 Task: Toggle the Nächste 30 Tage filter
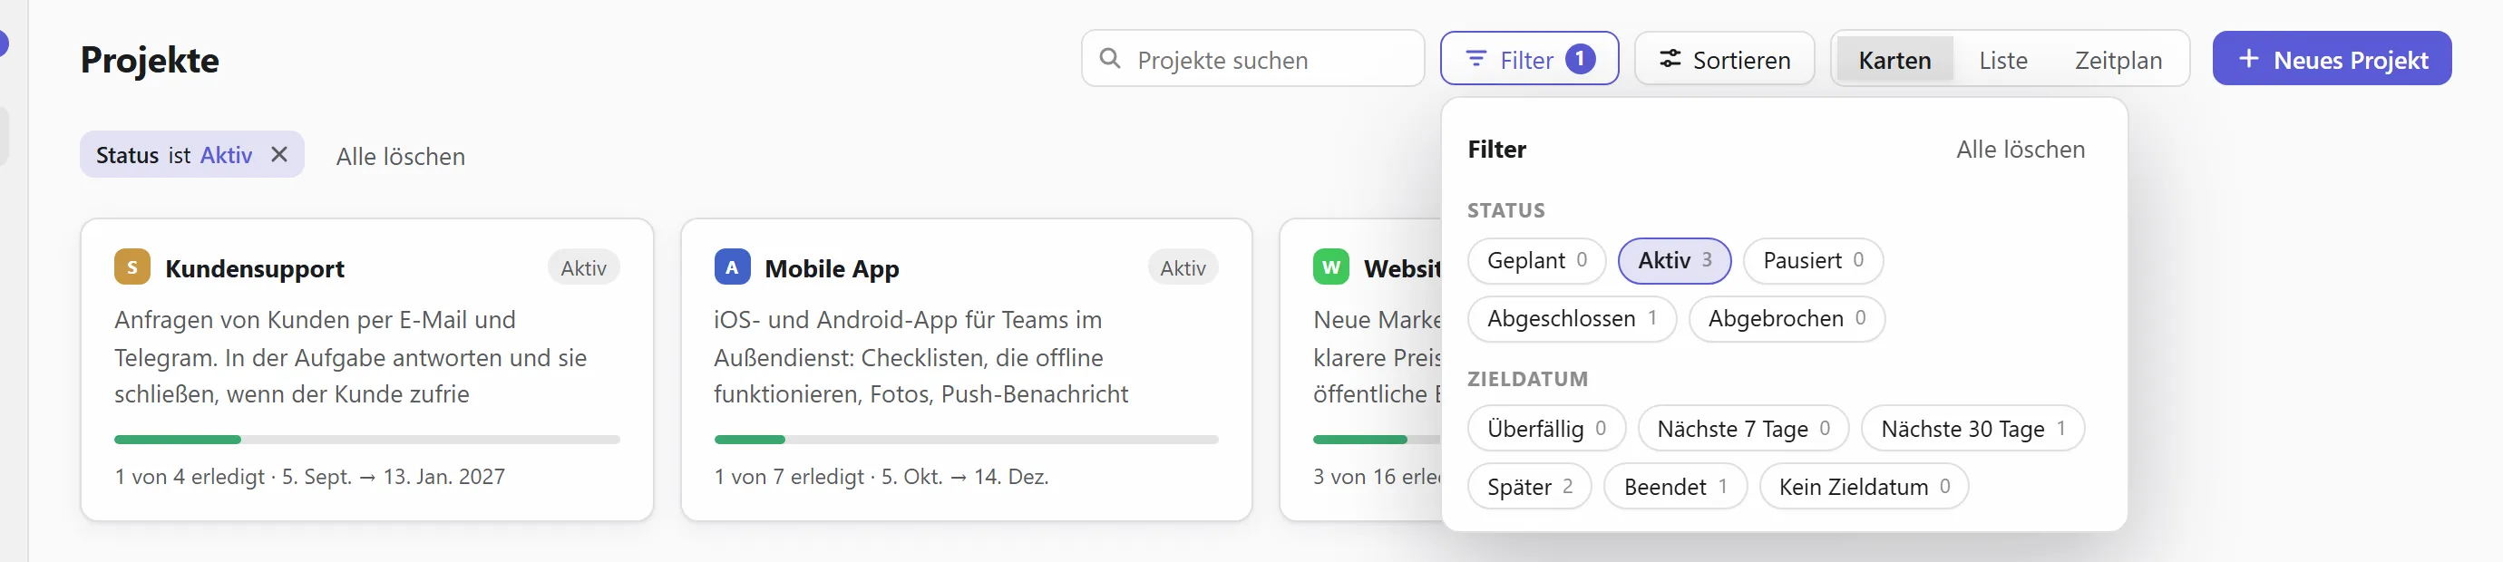click(1972, 428)
